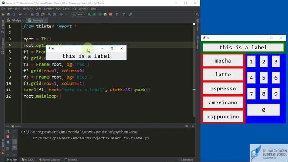Click the VCS settings toolbar icon
Screen dimensions: 288x162
117,14
